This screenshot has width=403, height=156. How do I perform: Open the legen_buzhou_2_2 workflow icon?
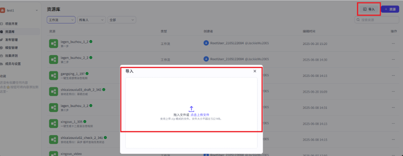pyautogui.click(x=53, y=59)
